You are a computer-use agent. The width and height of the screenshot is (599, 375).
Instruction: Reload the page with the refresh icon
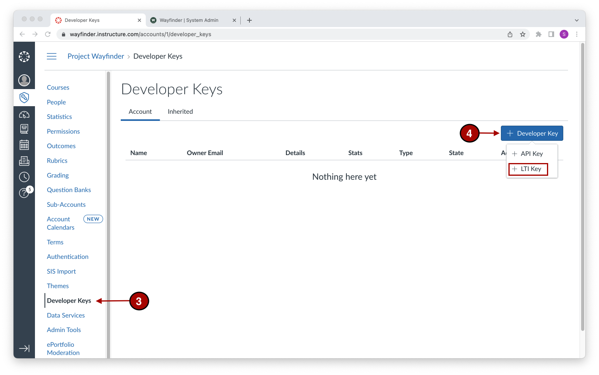pos(48,34)
